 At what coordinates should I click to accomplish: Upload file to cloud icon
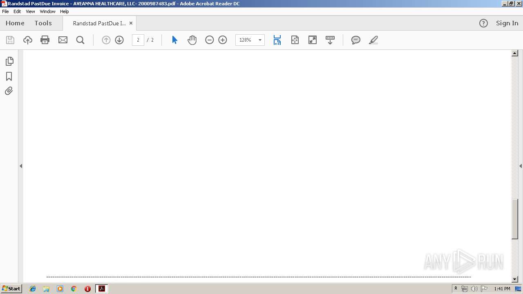tap(27, 40)
